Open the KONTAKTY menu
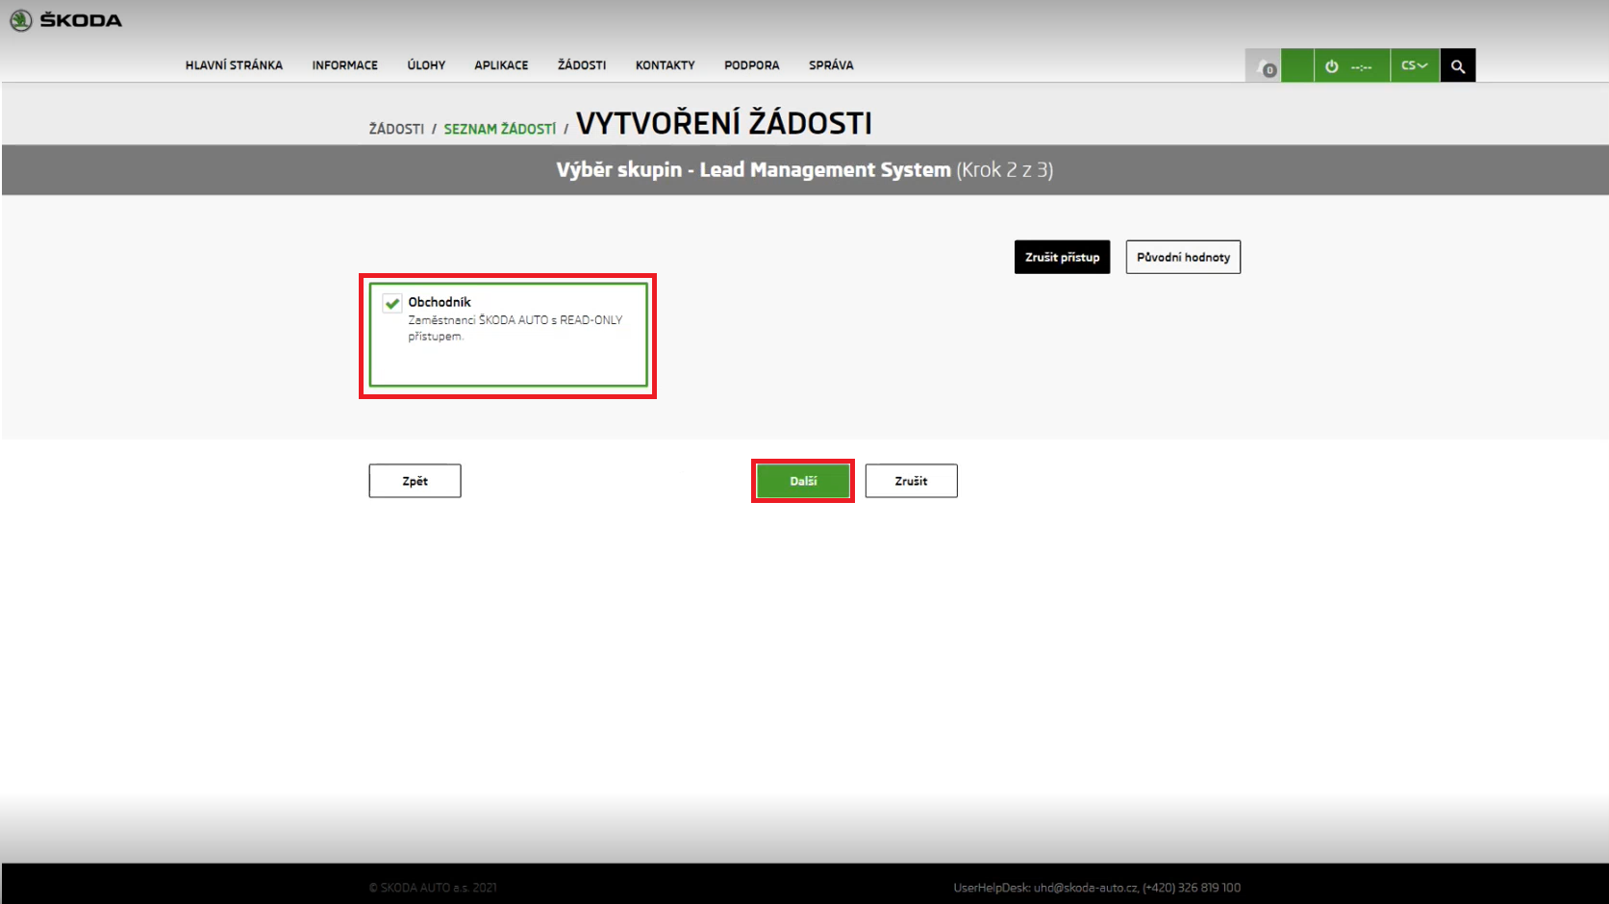 tap(665, 65)
